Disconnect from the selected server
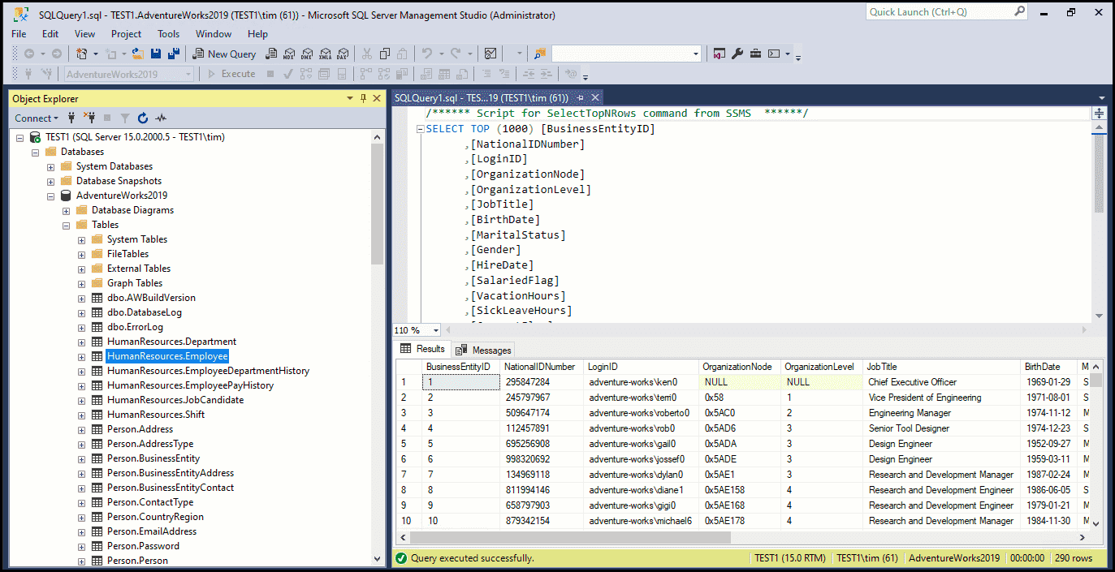Screen dimensions: 1115x572 click(x=91, y=118)
